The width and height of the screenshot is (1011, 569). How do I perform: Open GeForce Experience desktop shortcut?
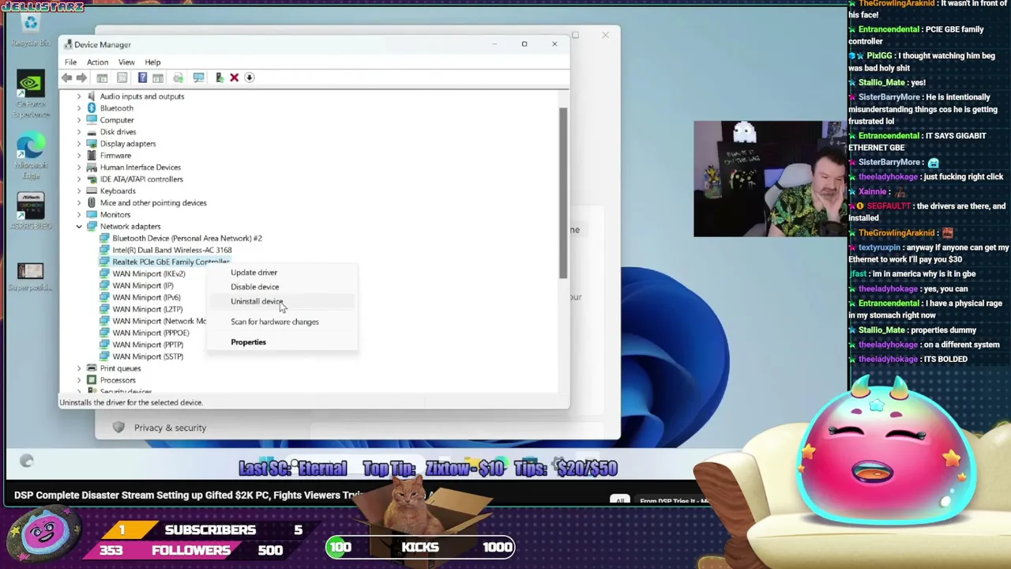coord(31,93)
